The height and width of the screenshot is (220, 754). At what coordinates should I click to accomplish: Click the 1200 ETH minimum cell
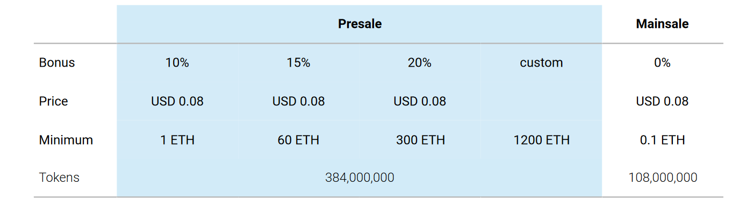coord(541,140)
